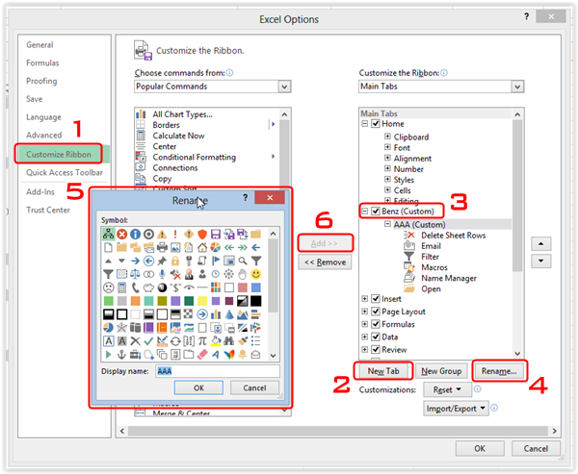Pick the blue flag symbol

[216, 262]
